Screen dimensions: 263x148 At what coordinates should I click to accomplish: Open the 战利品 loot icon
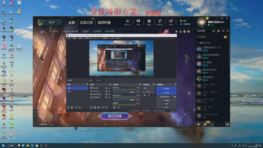pyautogui.click(x=160, y=22)
